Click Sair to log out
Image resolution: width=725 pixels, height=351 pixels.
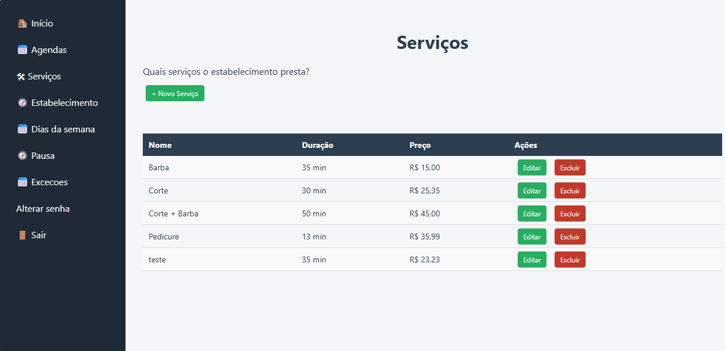point(39,235)
